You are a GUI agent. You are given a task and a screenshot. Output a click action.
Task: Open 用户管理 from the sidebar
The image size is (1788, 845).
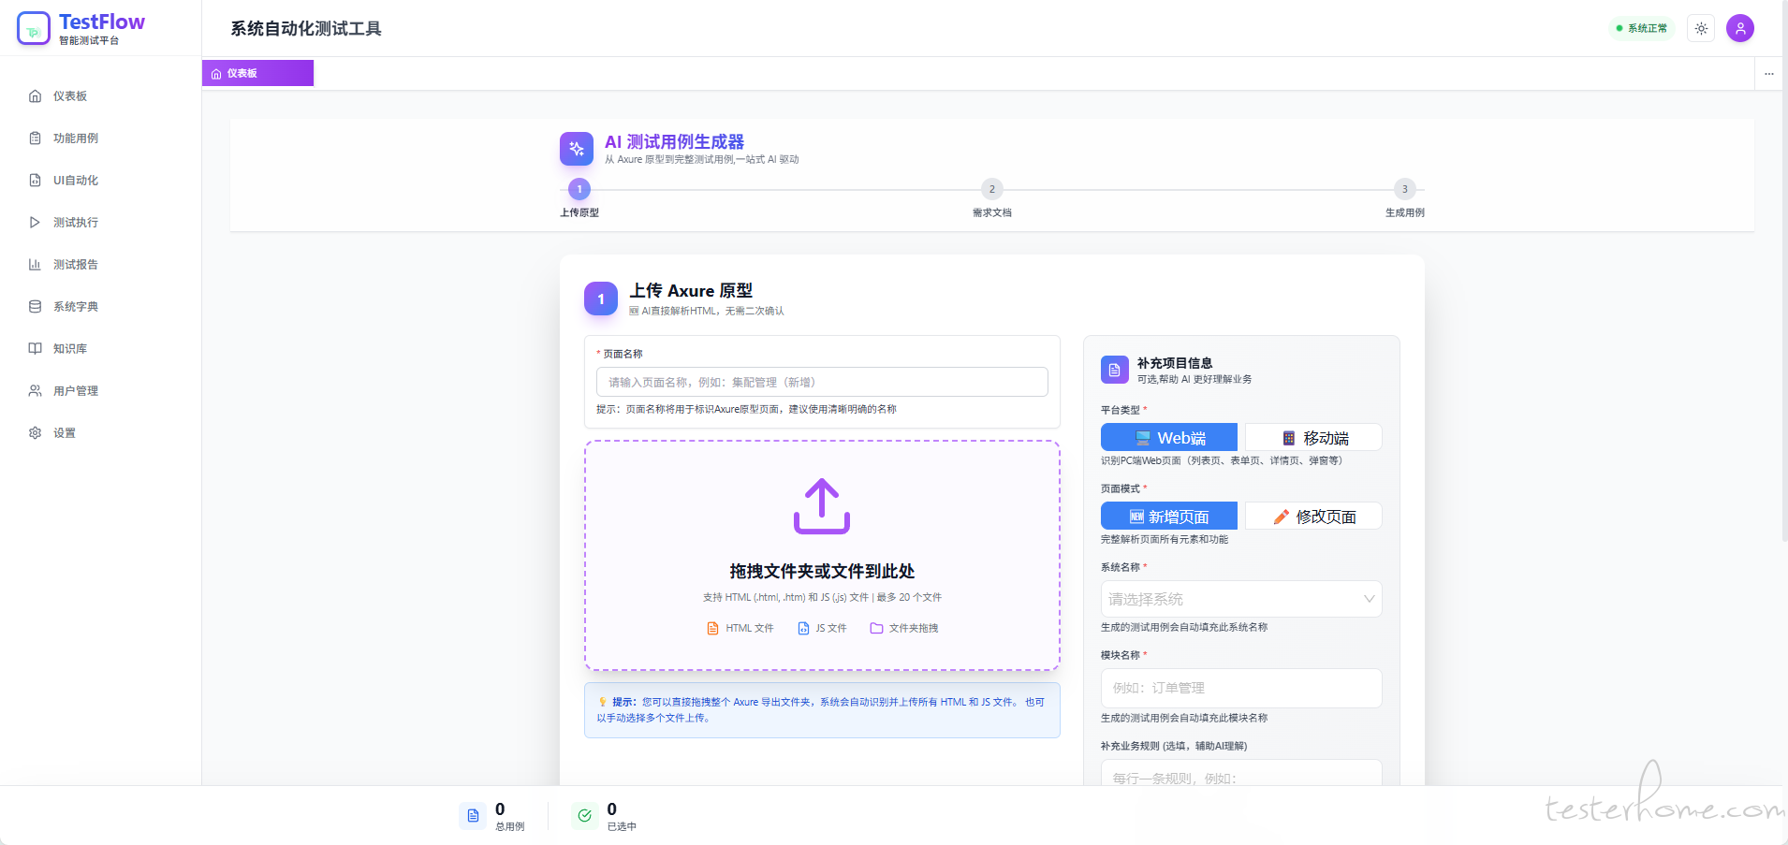point(75,391)
